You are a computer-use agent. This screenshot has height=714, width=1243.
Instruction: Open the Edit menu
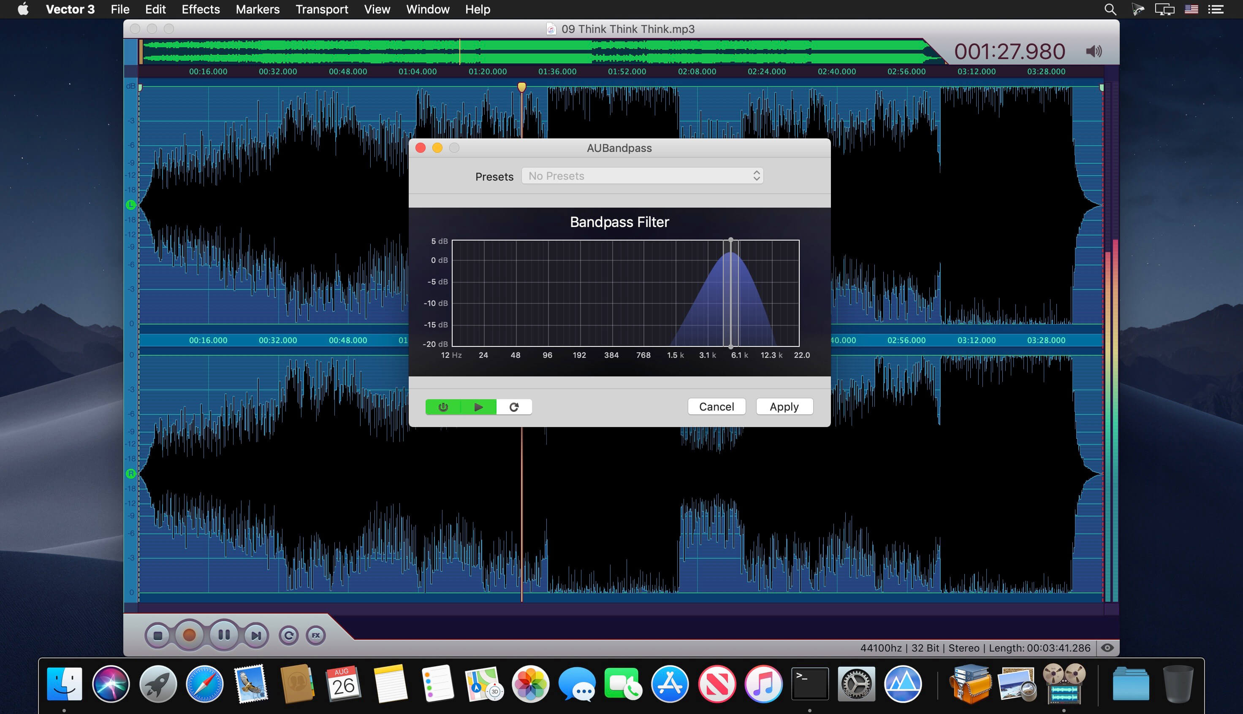click(155, 9)
